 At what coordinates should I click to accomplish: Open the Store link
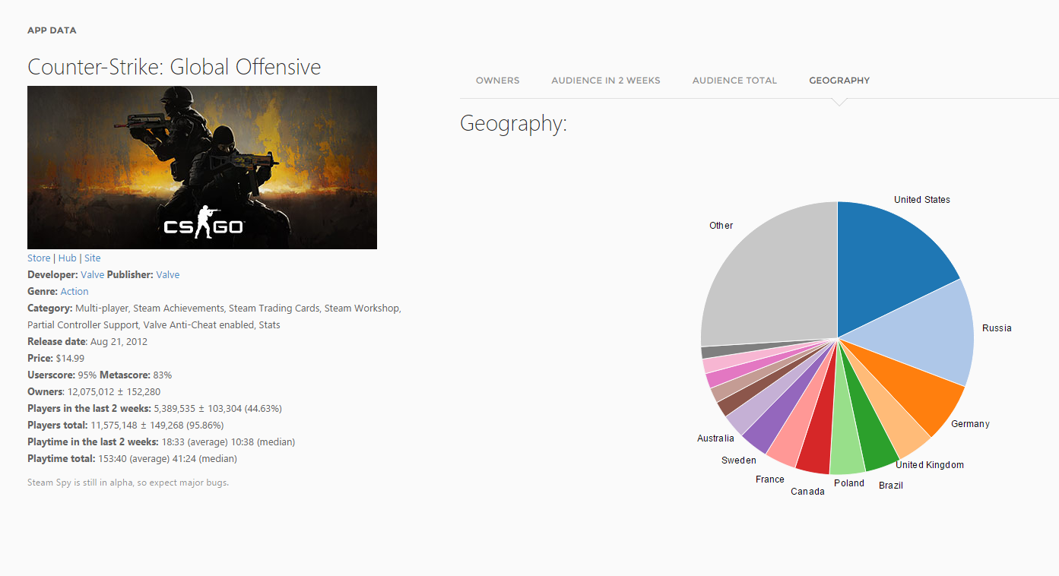[x=39, y=258]
